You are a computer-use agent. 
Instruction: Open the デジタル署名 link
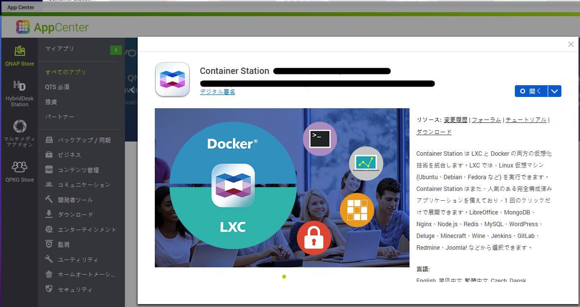(217, 92)
